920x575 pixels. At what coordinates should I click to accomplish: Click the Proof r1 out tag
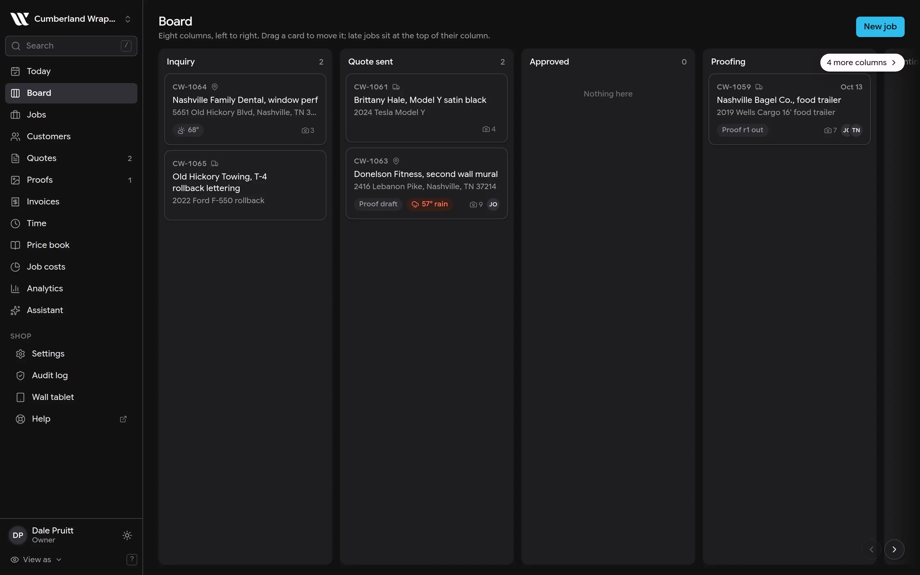pyautogui.click(x=742, y=130)
